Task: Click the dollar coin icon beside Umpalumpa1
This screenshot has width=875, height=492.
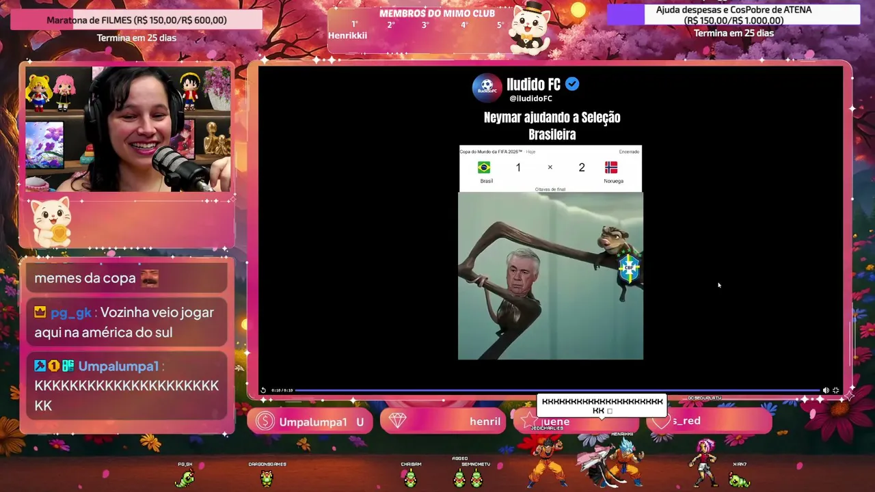Action: [265, 422]
